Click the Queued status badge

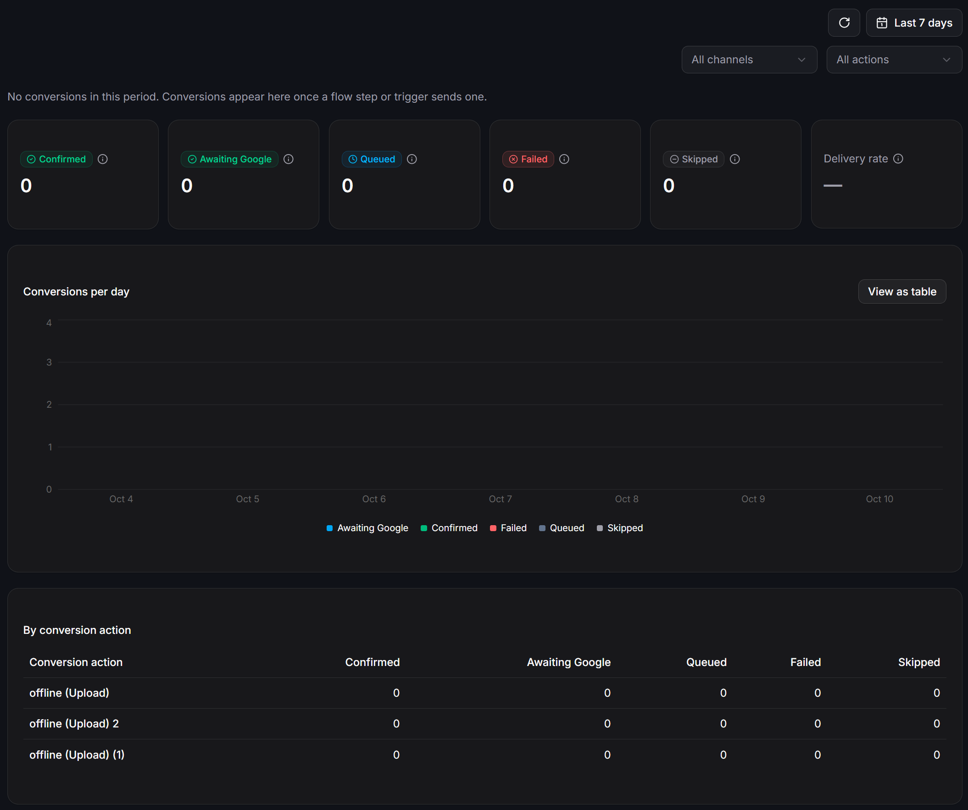372,159
